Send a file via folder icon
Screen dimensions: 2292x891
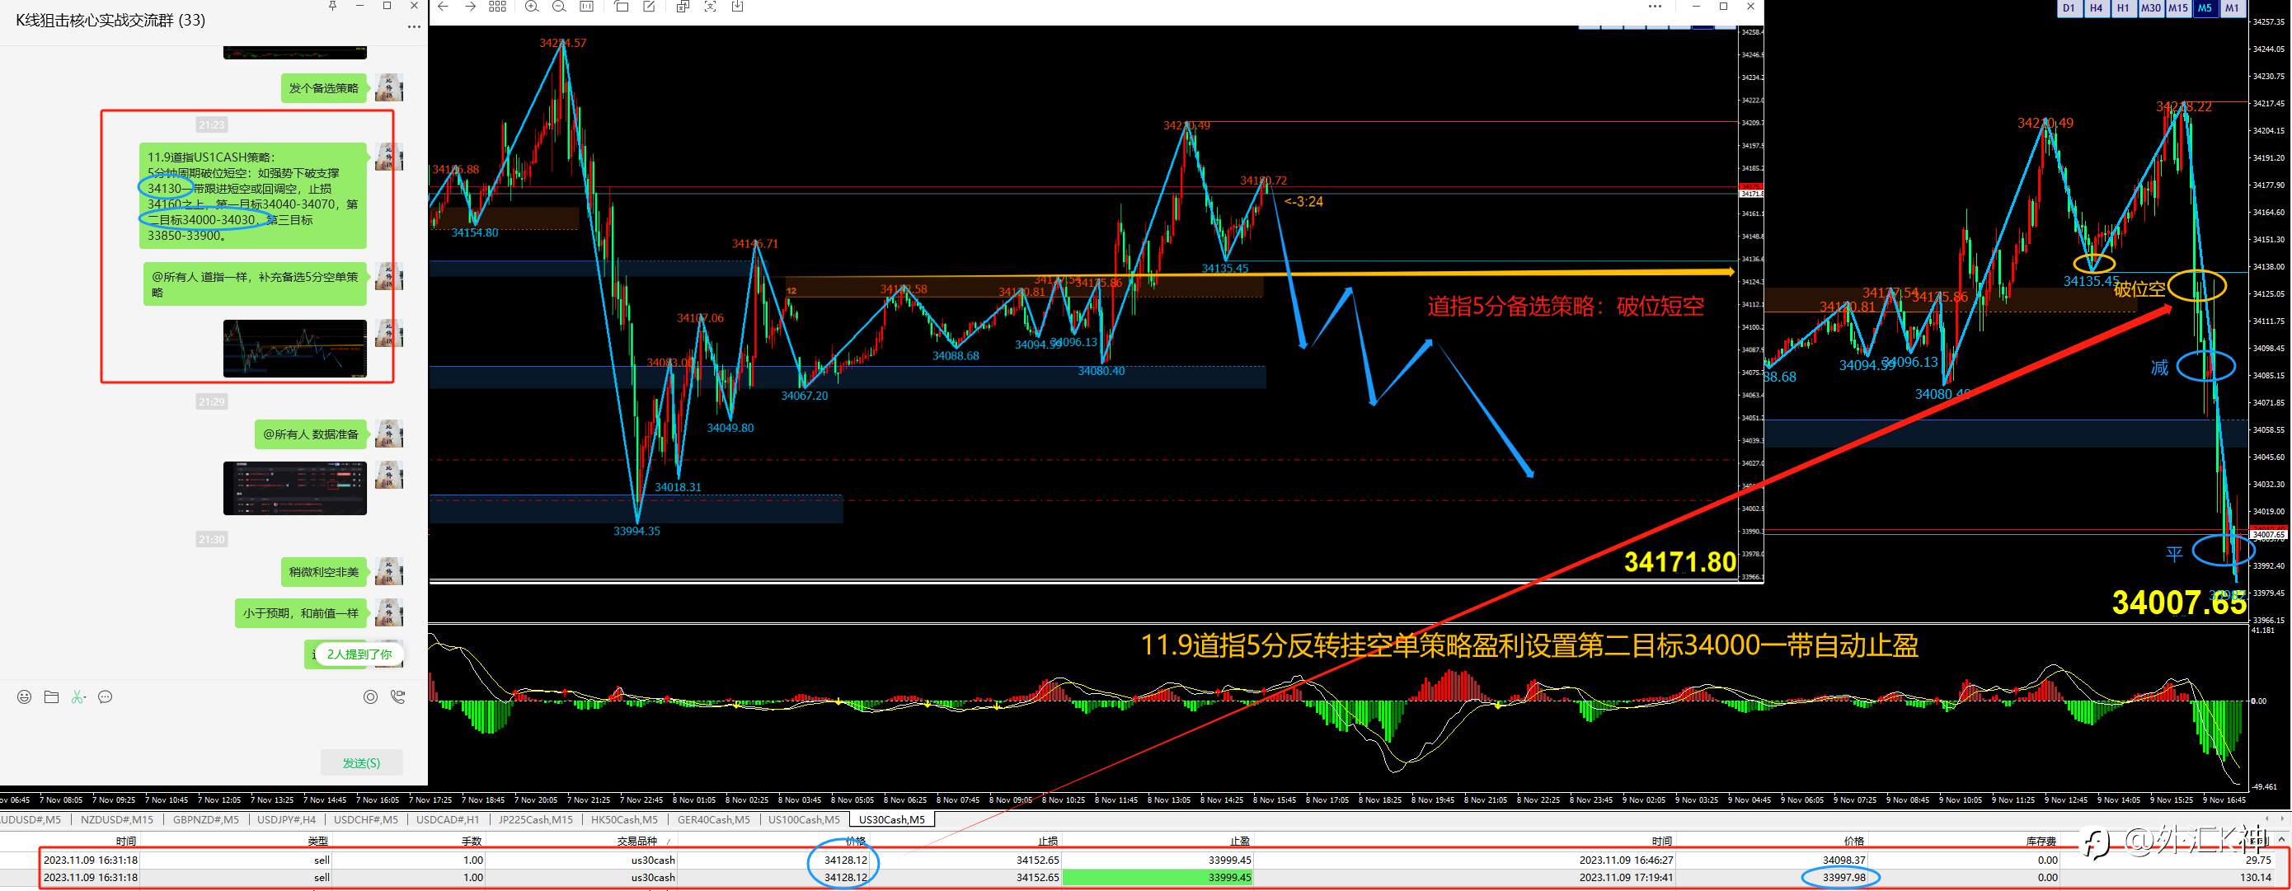(52, 697)
